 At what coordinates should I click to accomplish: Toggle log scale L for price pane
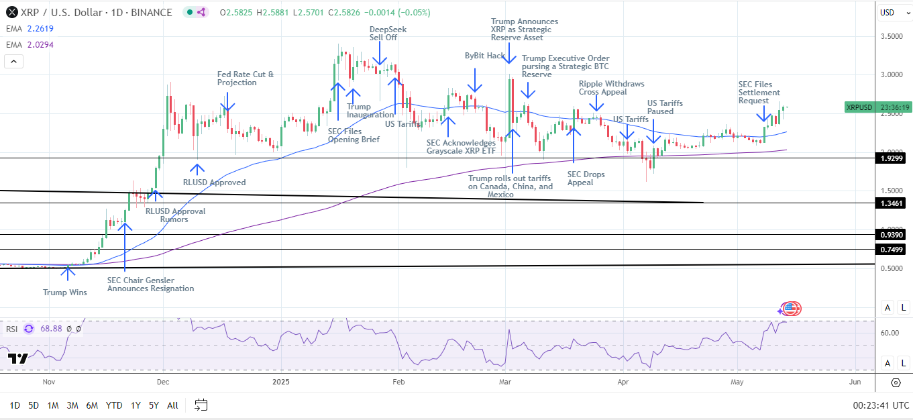[904, 307]
